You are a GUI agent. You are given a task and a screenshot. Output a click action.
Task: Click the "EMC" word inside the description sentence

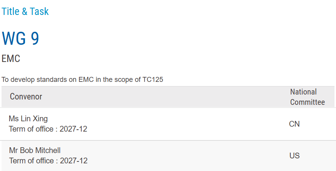click(x=86, y=80)
